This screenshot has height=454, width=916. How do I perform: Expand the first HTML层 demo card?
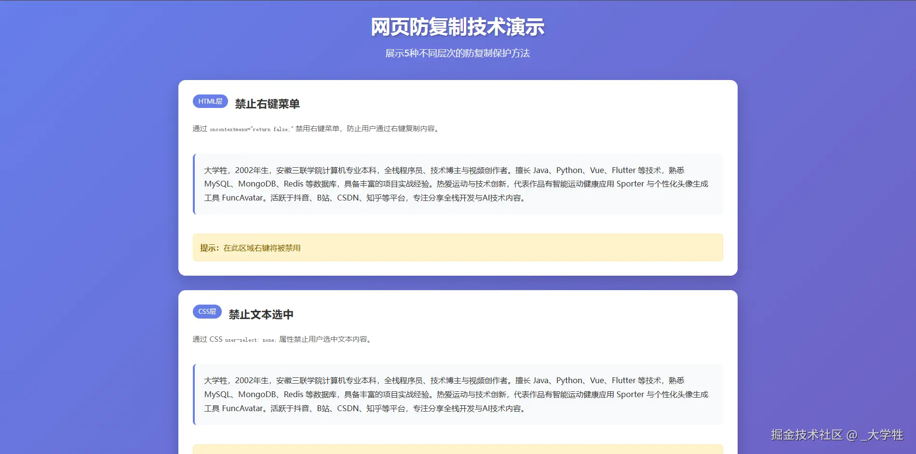(458, 178)
